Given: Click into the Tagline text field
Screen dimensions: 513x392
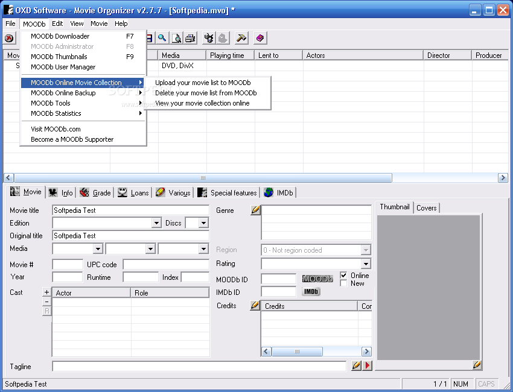Looking at the screenshot, I should (x=199, y=366).
